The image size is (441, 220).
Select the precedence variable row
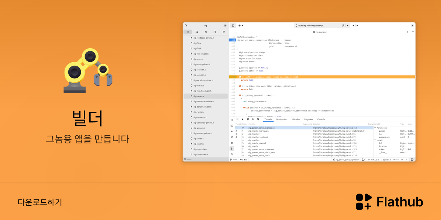point(394,137)
